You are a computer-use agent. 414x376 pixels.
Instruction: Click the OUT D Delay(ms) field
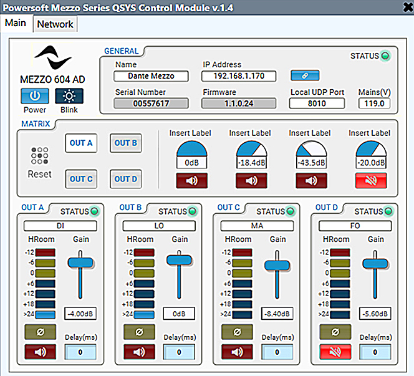375,352
